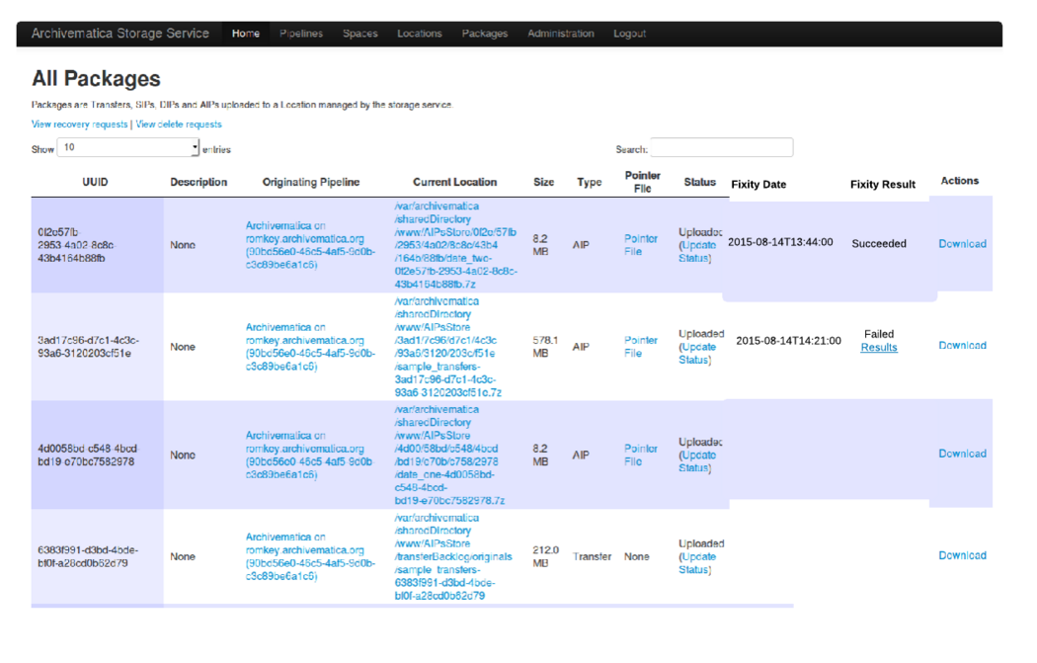Navigate to the Locations section
1037x663 pixels.
point(419,33)
